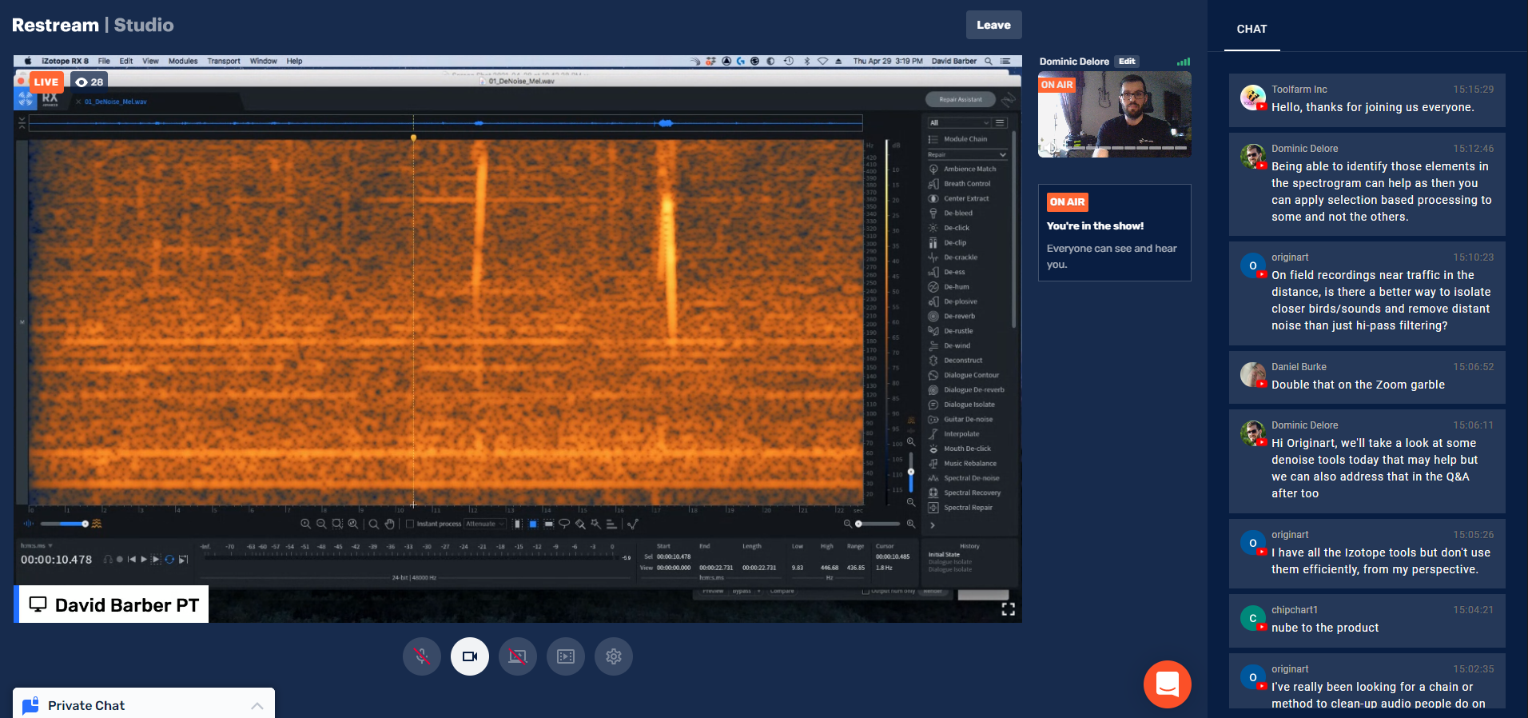Toggle camera on or off
This screenshot has height=718, width=1528.
tap(470, 656)
